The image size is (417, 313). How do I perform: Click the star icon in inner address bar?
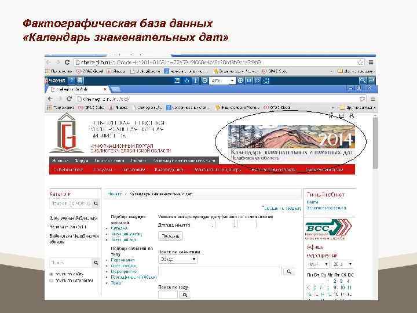click(362, 99)
